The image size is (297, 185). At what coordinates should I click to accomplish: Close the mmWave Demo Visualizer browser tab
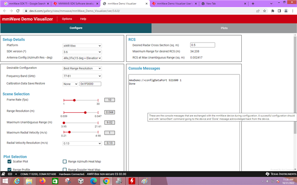point(146,4)
